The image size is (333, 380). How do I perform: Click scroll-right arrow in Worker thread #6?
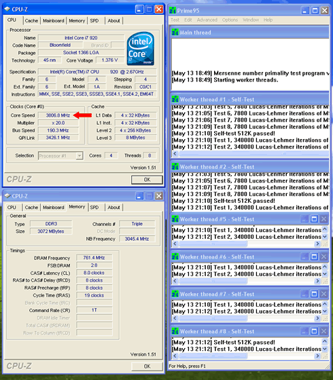click(x=317, y=281)
